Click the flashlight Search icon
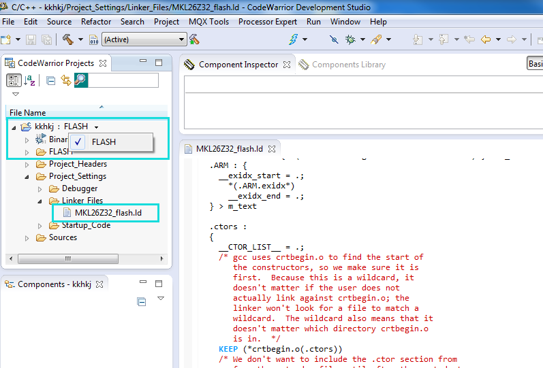 [x=376, y=39]
